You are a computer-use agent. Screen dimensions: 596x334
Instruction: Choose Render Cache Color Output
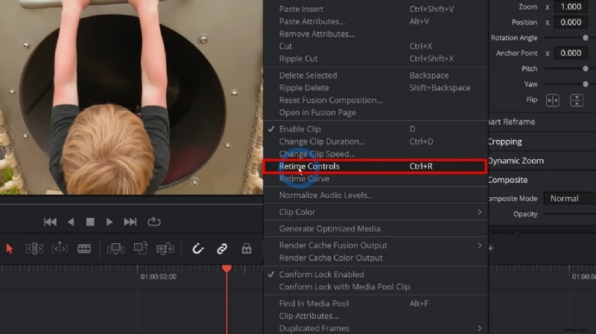tap(375, 258)
